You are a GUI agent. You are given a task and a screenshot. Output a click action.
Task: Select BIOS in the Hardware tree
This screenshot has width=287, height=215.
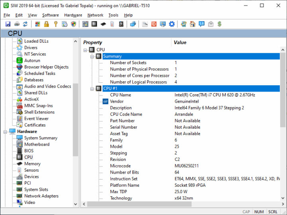click(29, 151)
